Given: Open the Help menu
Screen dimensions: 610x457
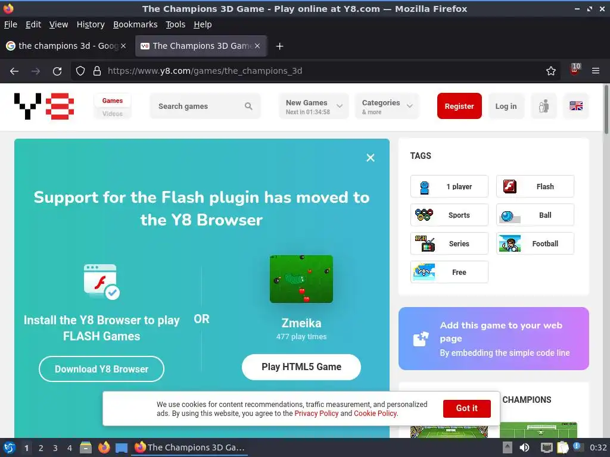Looking at the screenshot, I should coord(203,24).
